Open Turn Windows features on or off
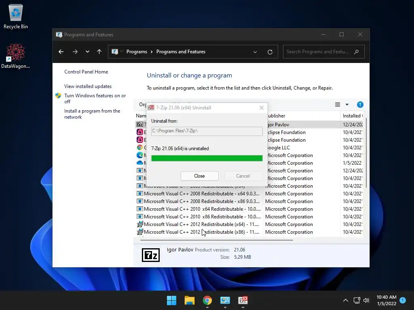 95,98
